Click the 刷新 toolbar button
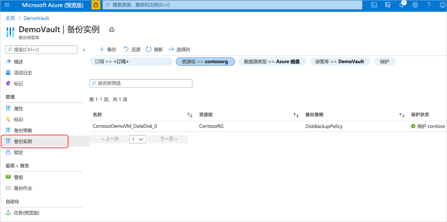447x222 pixels. 154,49
